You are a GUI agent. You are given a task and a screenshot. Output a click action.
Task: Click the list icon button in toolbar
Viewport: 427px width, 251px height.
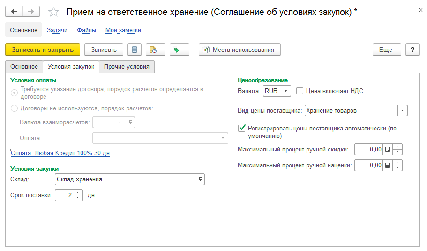point(135,50)
